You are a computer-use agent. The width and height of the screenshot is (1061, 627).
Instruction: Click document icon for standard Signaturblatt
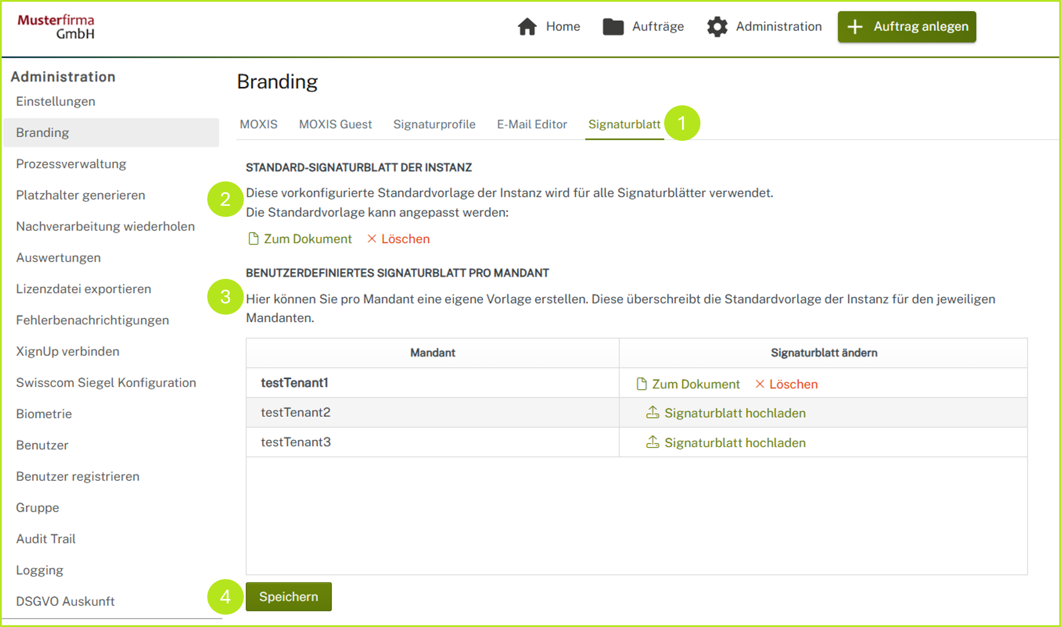(x=253, y=239)
